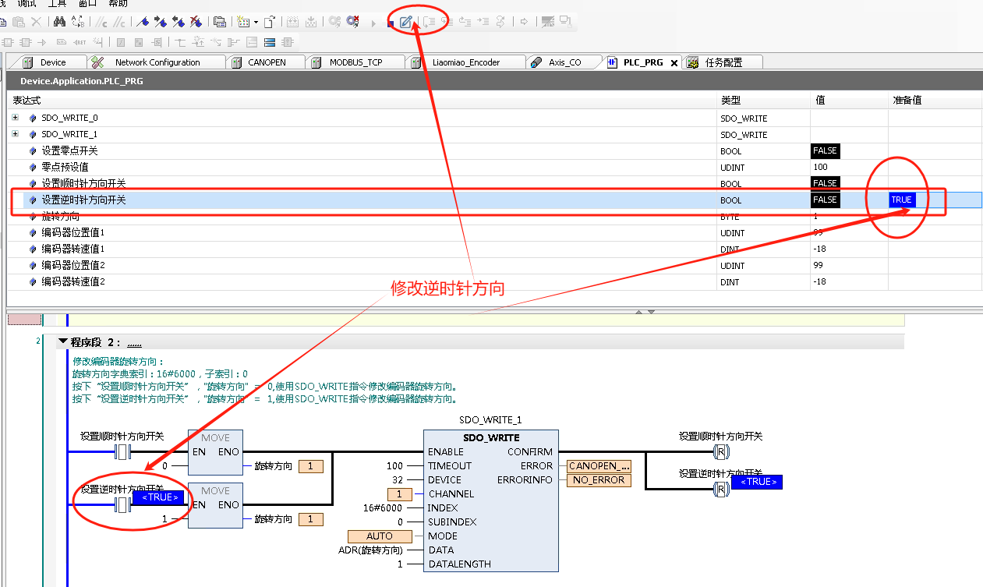Select the upper MOVE box with input 0
The height and width of the screenshot is (587, 983).
215,451
